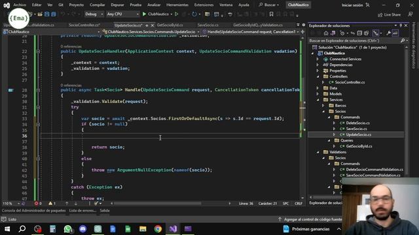
Task: Open the Depurar menu
Action: (117, 5)
